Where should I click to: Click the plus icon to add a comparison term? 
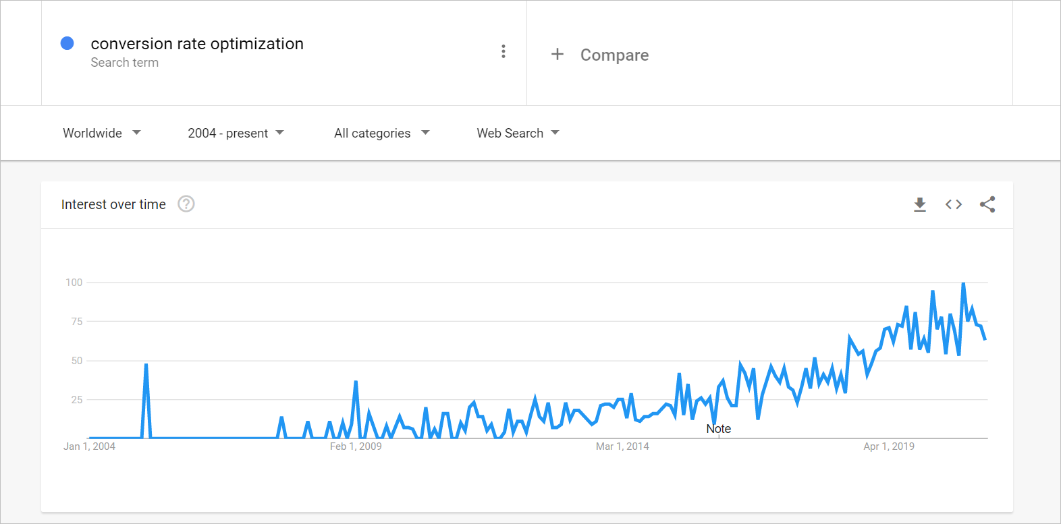[557, 55]
